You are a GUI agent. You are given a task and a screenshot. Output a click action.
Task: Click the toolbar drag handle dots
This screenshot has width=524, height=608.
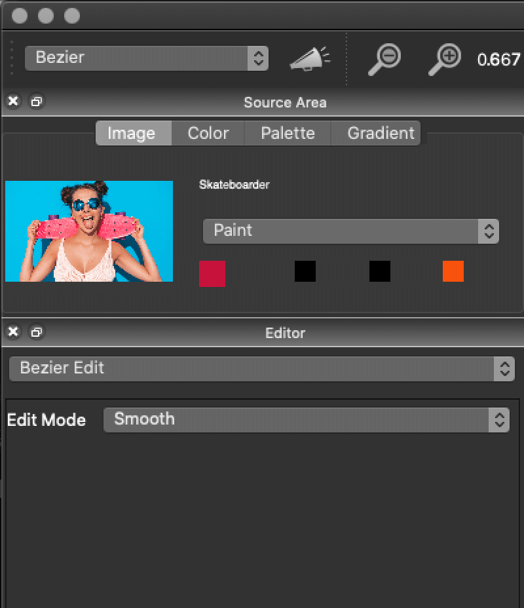12,58
